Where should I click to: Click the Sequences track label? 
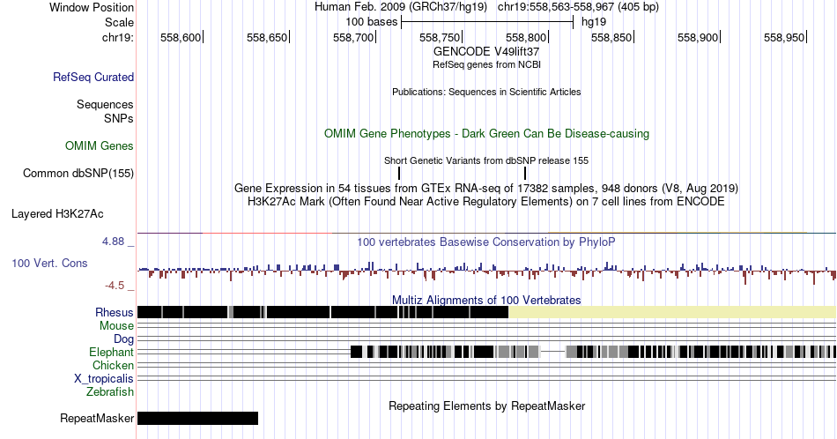coord(105,104)
